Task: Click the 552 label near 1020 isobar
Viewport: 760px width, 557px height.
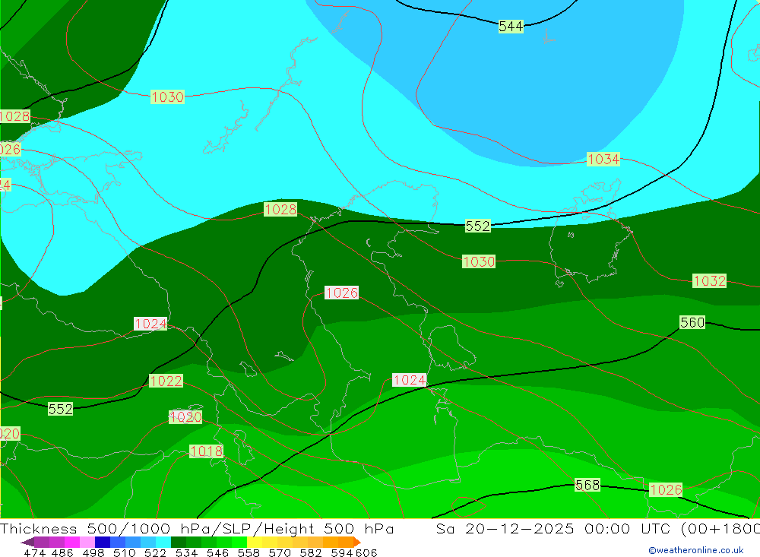Action: pyautogui.click(x=60, y=409)
